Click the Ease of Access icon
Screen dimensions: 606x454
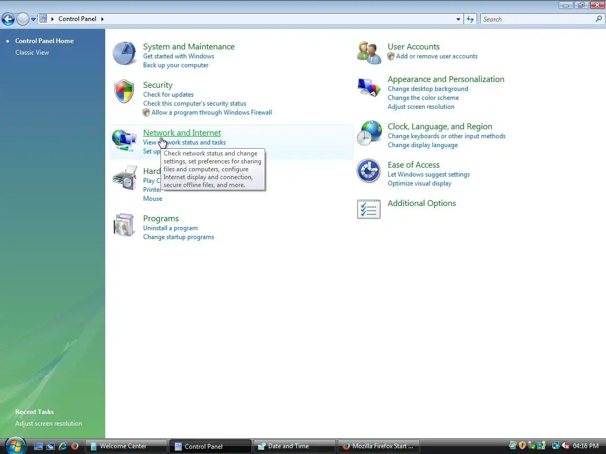point(368,170)
